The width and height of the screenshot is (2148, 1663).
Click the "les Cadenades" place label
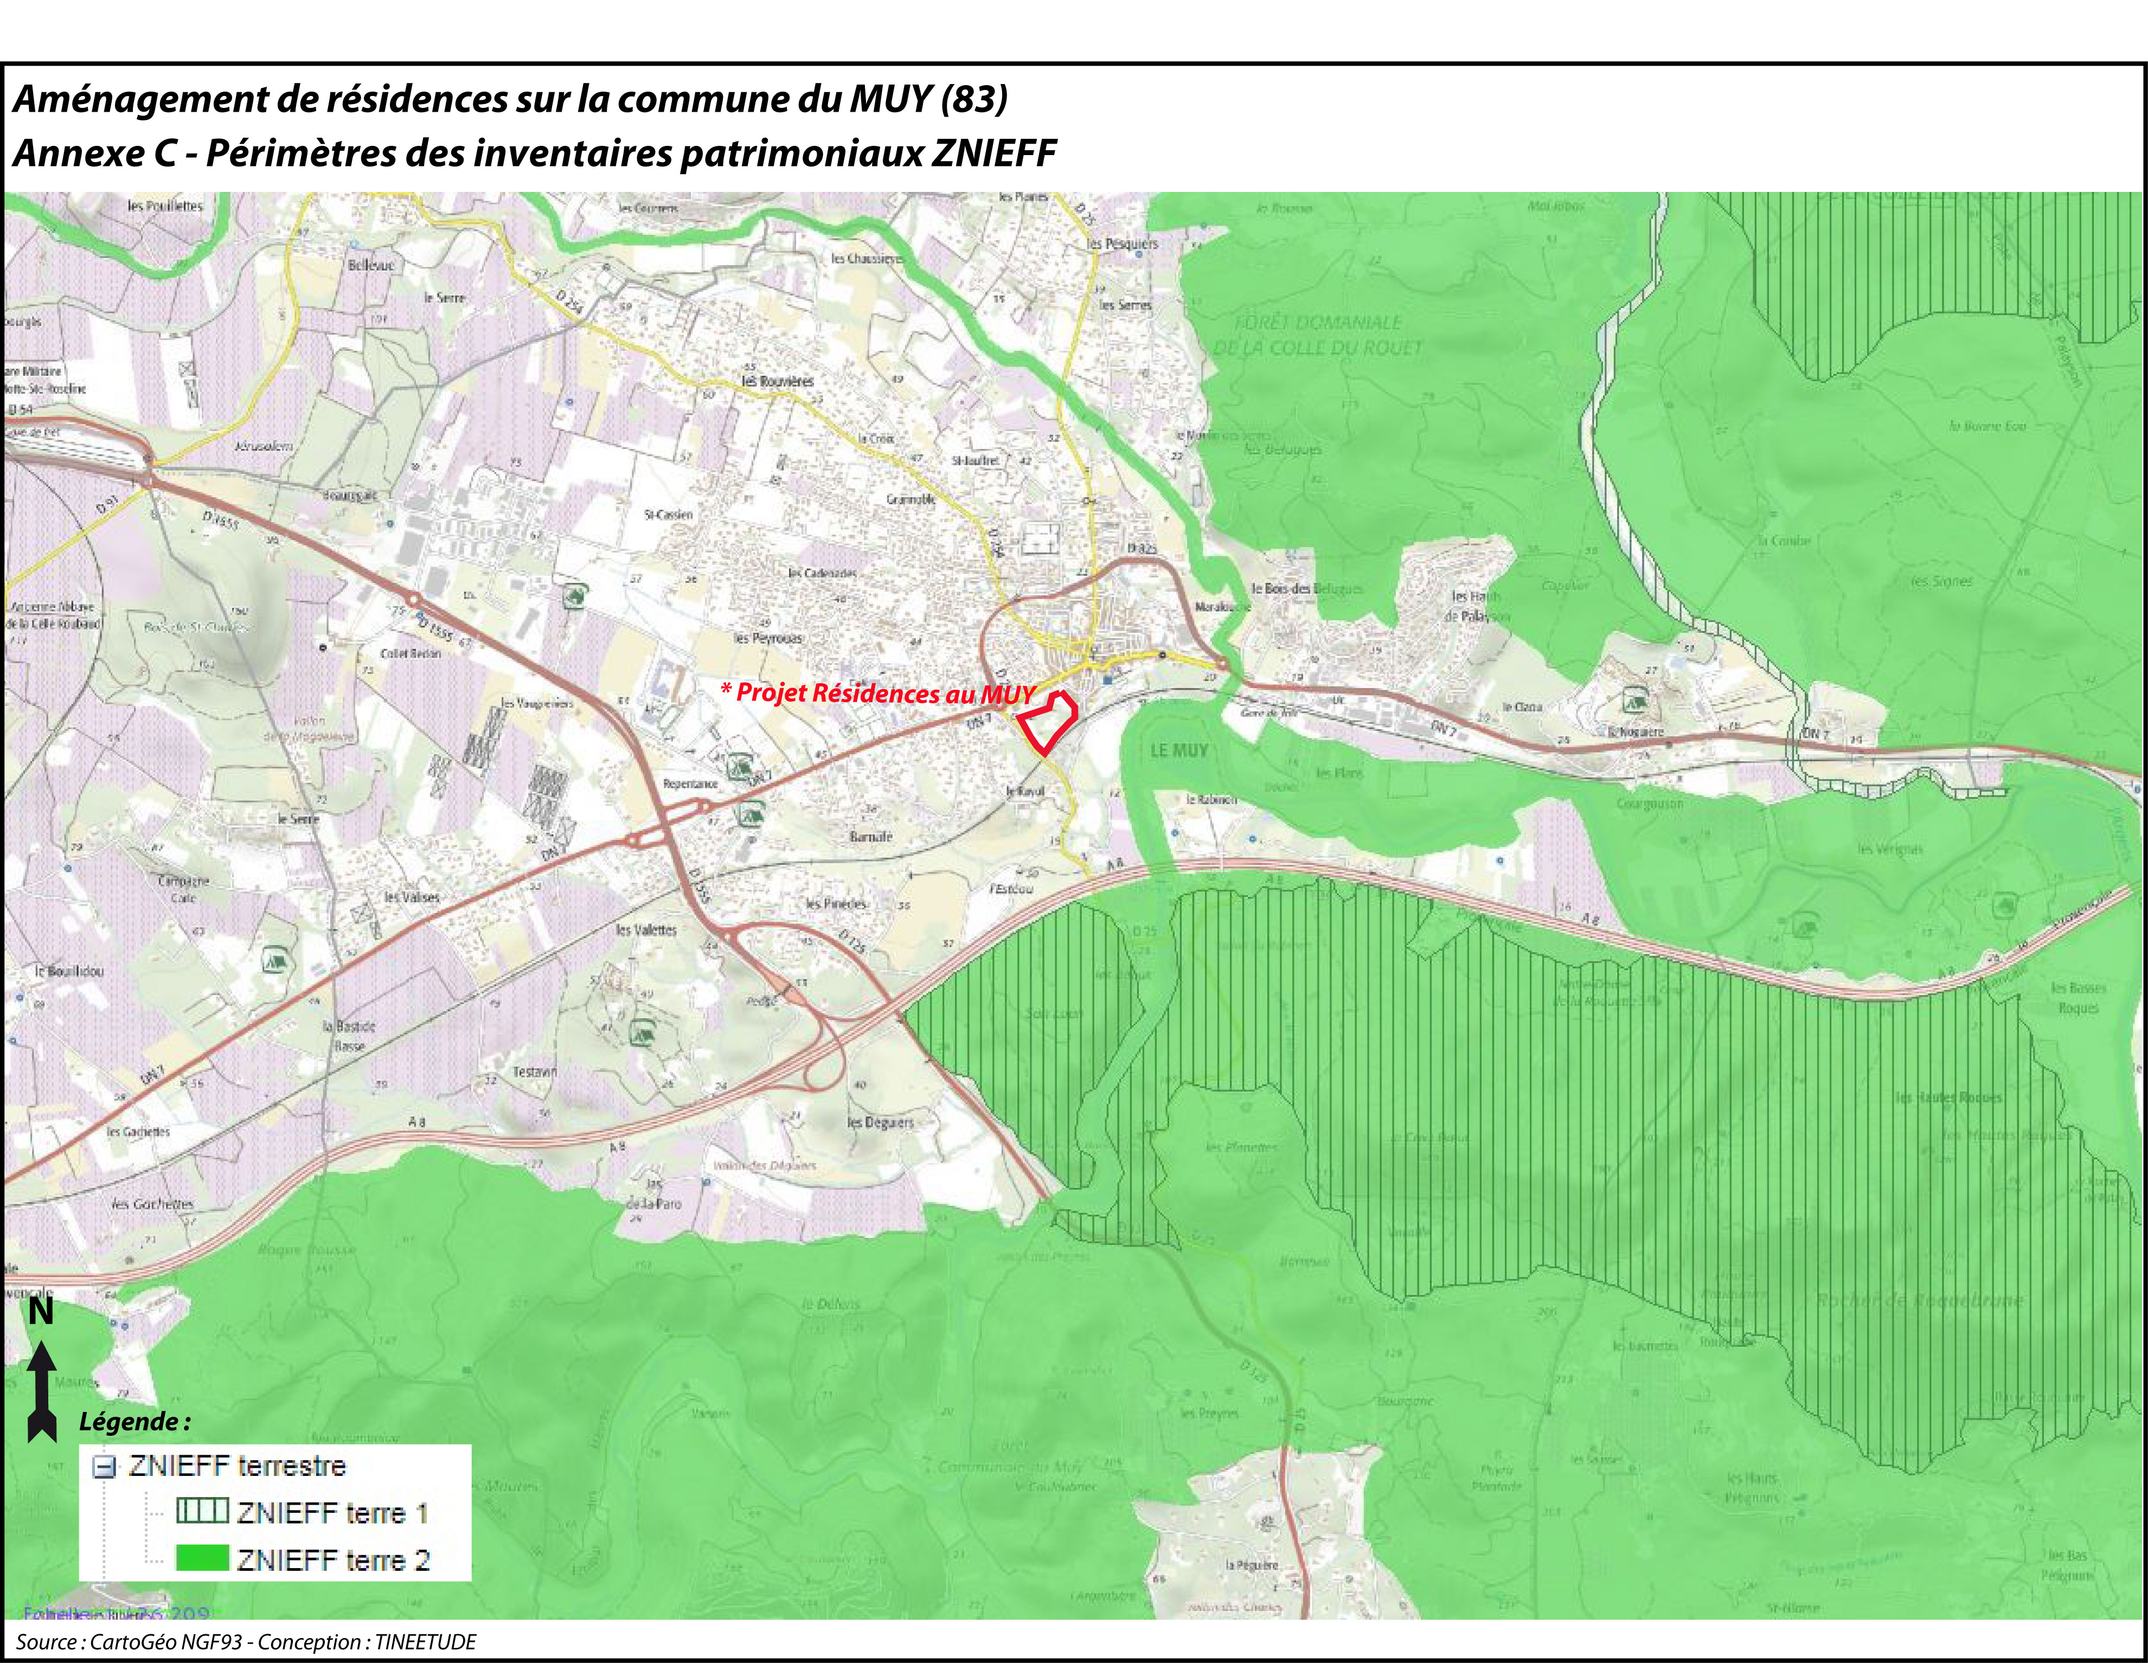pyautogui.click(x=822, y=573)
